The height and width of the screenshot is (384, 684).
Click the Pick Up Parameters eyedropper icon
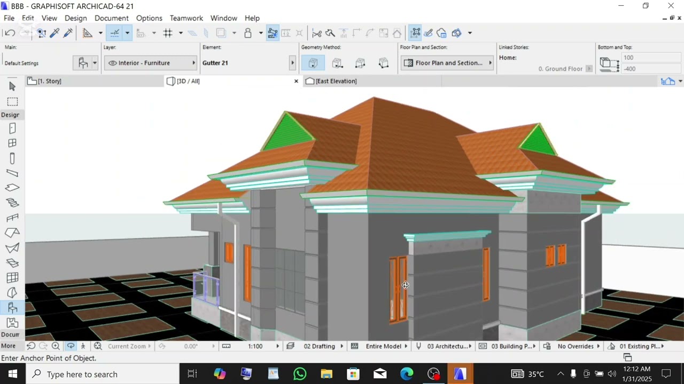(55, 33)
